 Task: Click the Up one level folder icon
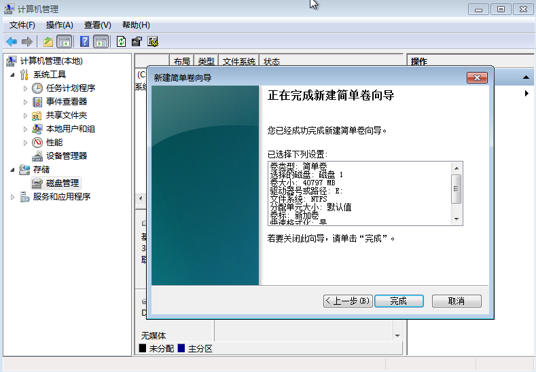(x=48, y=42)
